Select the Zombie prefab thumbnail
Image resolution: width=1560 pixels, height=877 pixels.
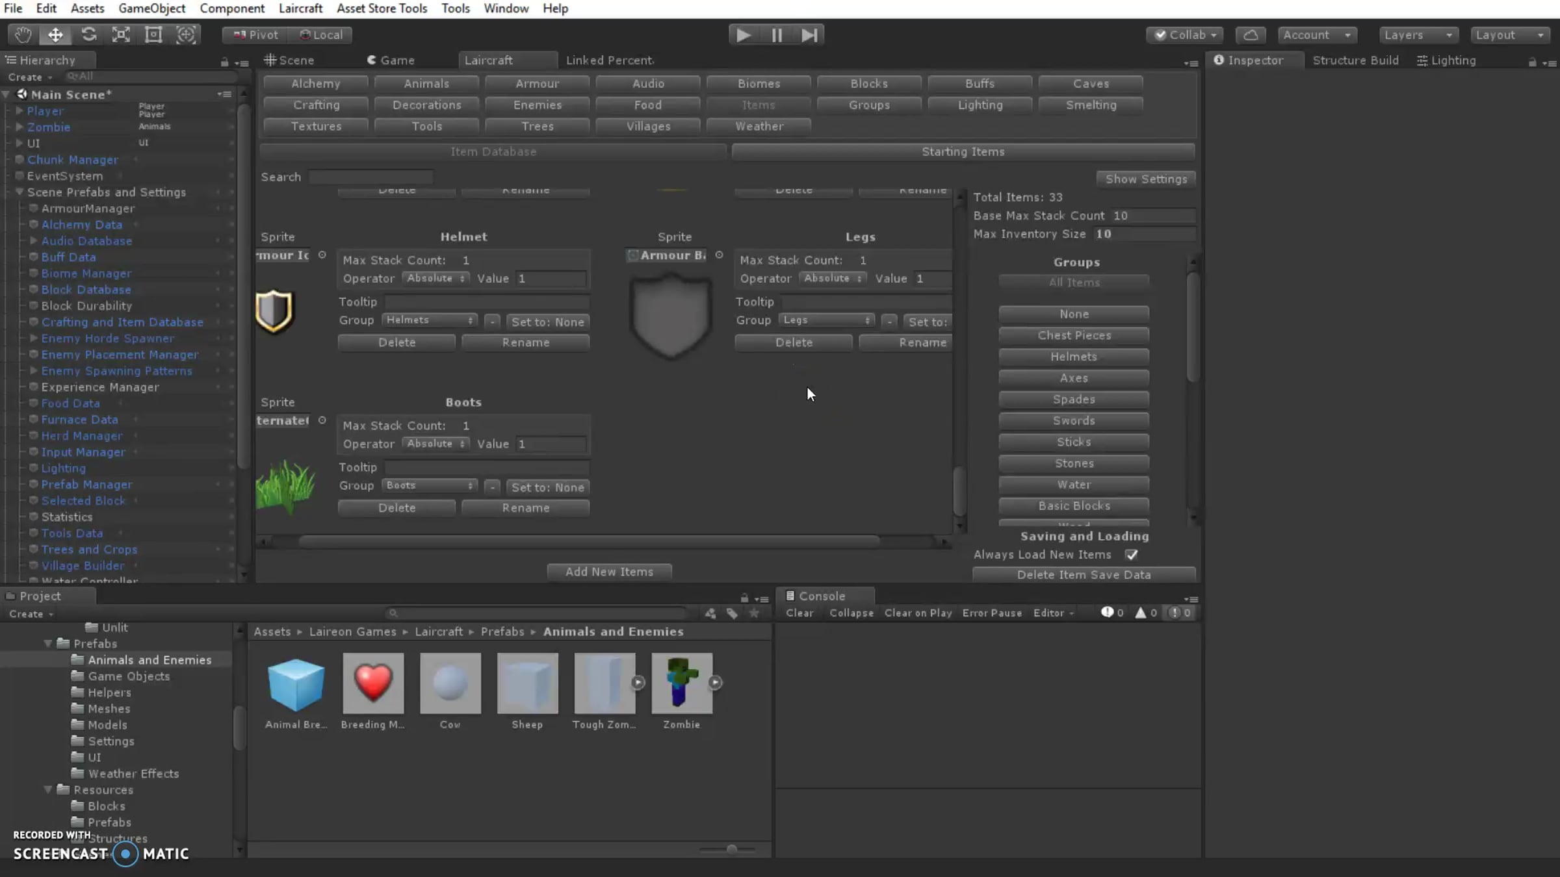tap(682, 684)
